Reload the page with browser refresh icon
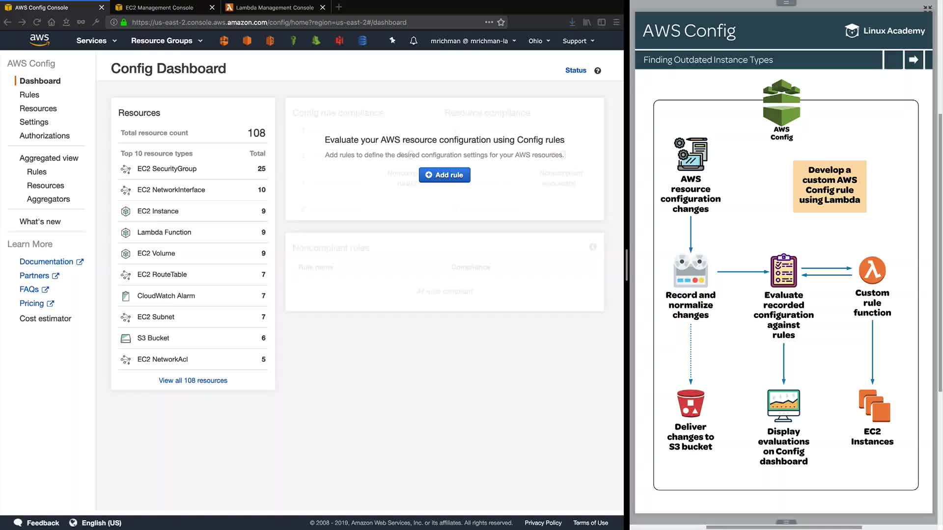943x530 pixels. (37, 22)
